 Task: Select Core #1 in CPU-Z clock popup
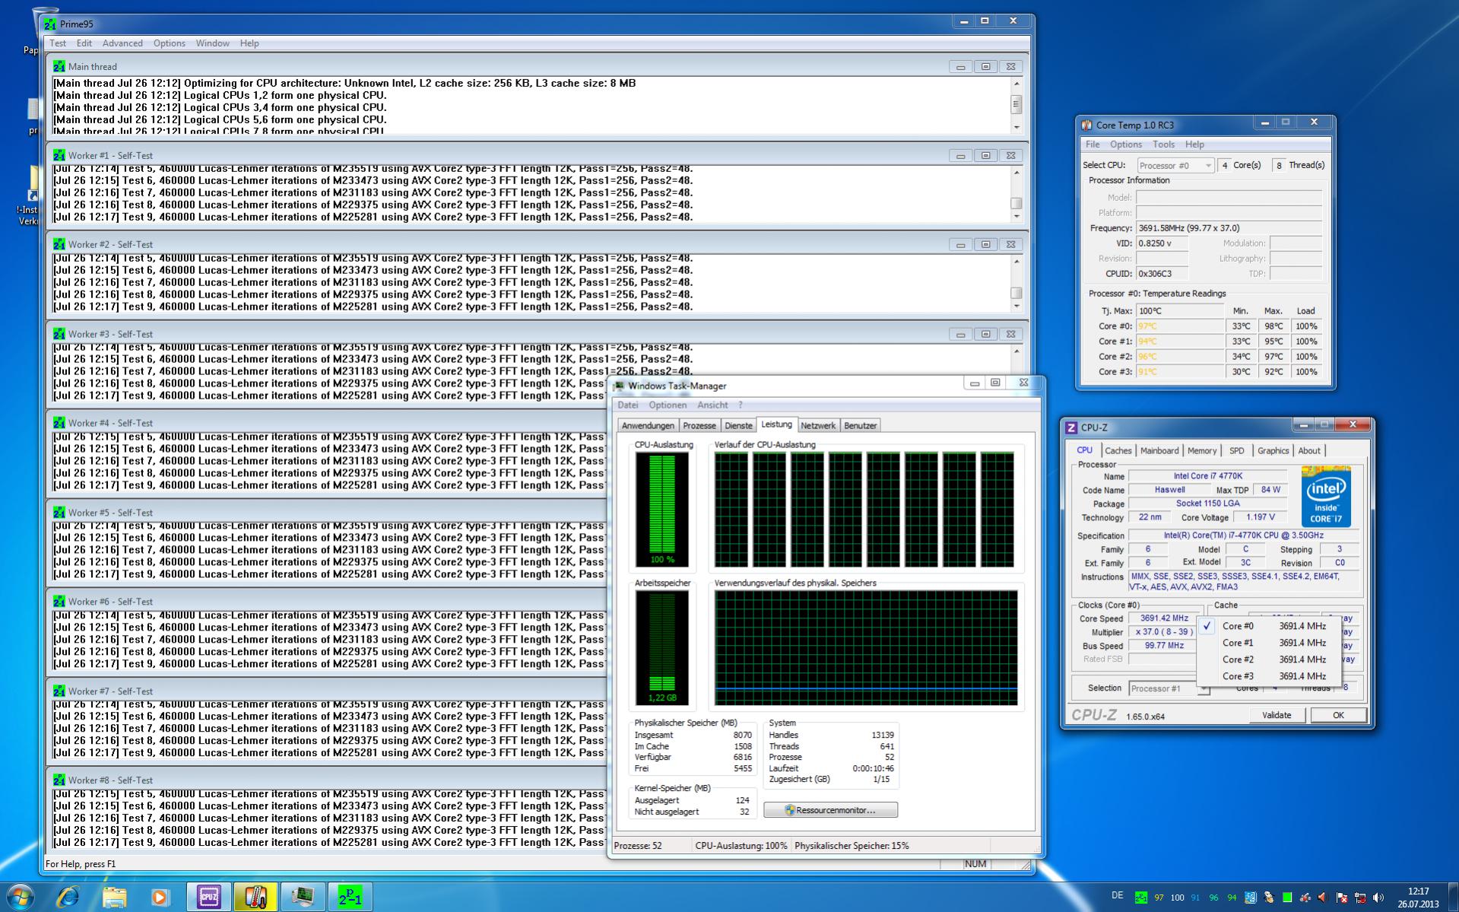click(1268, 643)
